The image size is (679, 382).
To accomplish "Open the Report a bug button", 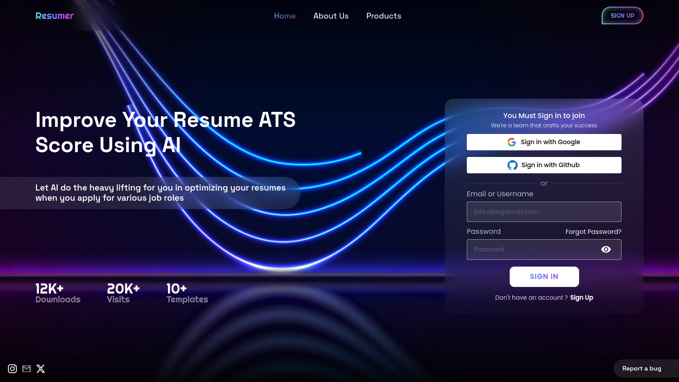I will coord(641,369).
